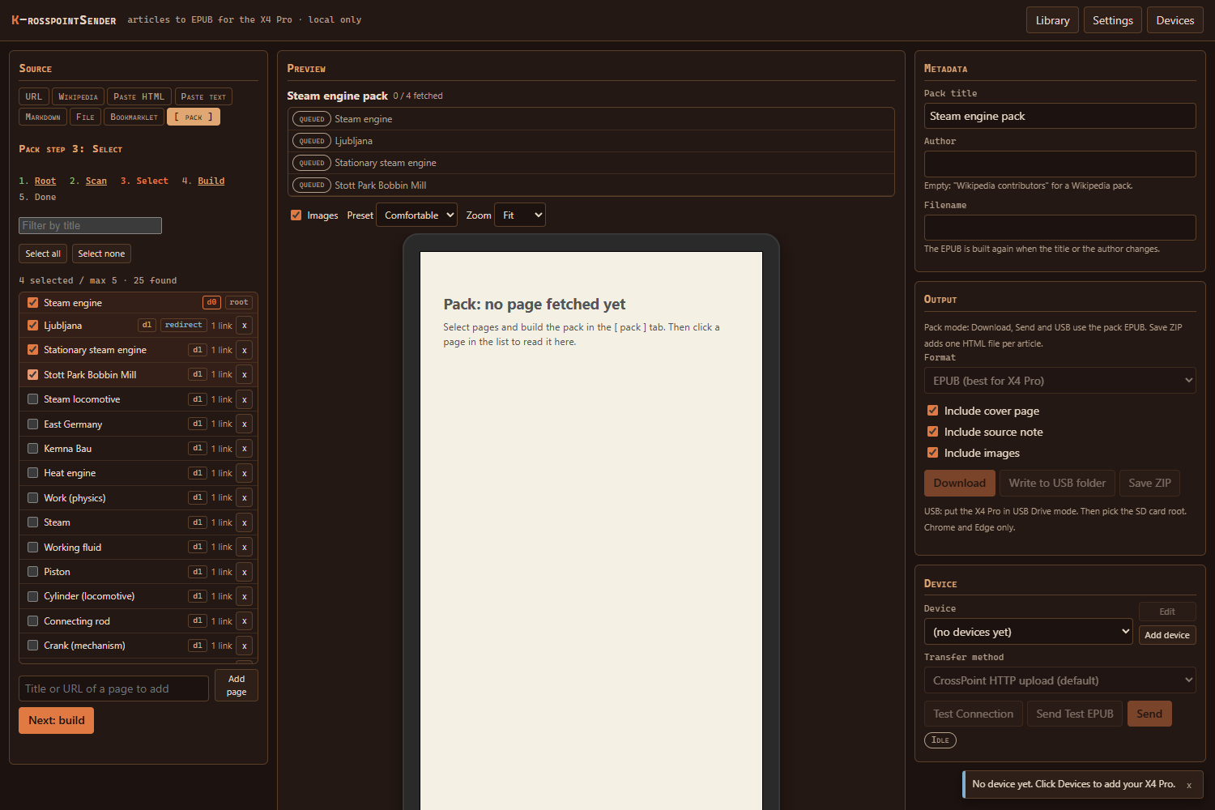Screen dimensions: 1215x810
Task: Remove Ljubljana with its x button
Action: click(244, 326)
